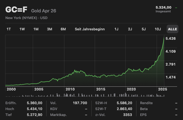Click the Rendite label
The image size is (183, 120).
click(146, 103)
